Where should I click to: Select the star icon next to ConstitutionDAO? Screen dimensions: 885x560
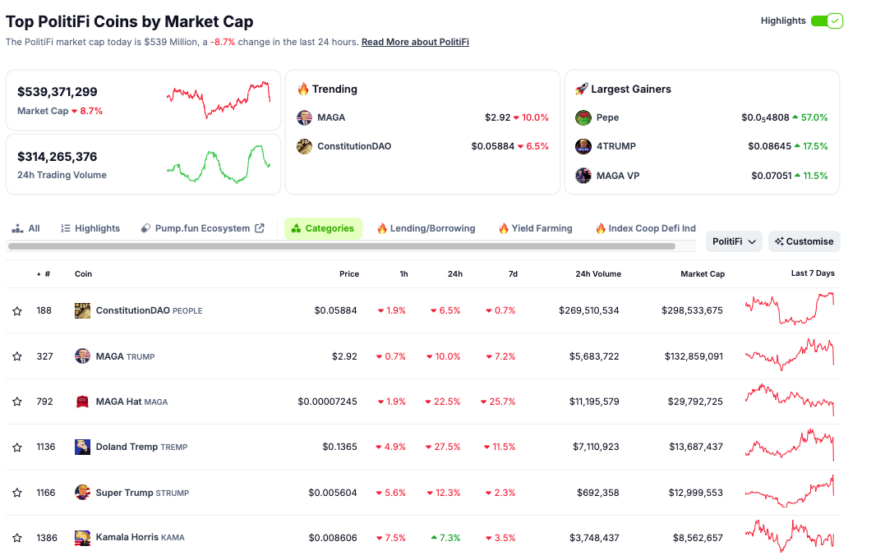pos(16,310)
